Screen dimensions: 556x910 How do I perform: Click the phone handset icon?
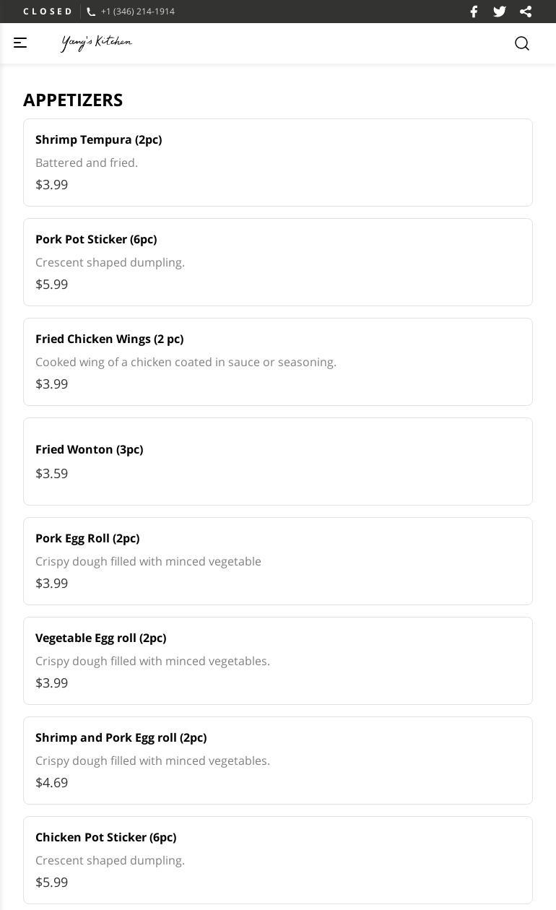click(x=91, y=12)
